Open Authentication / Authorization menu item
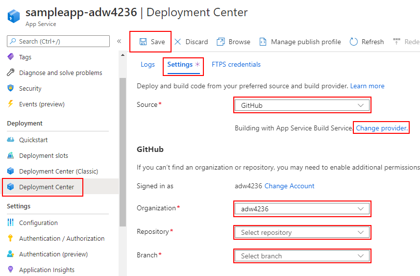Viewport: 420px width, 276px height. (62, 238)
